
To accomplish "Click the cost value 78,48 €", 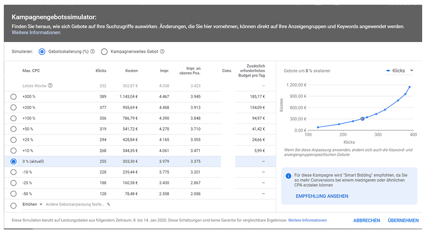I will (x=131, y=194).
